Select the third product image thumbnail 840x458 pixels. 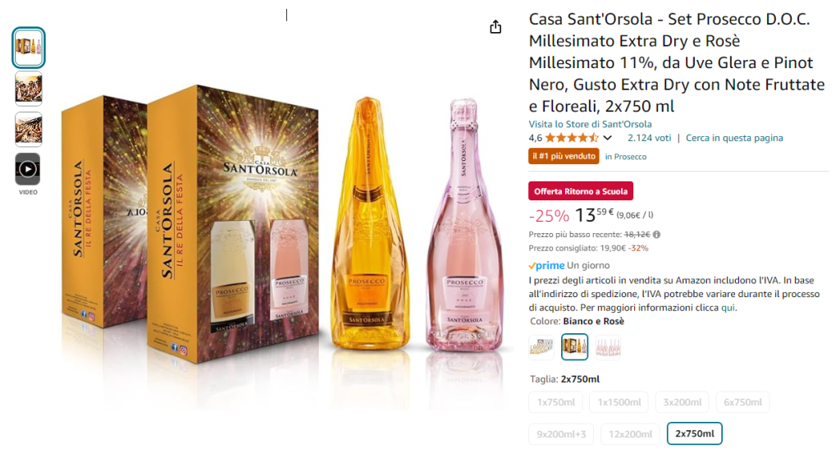[29, 130]
